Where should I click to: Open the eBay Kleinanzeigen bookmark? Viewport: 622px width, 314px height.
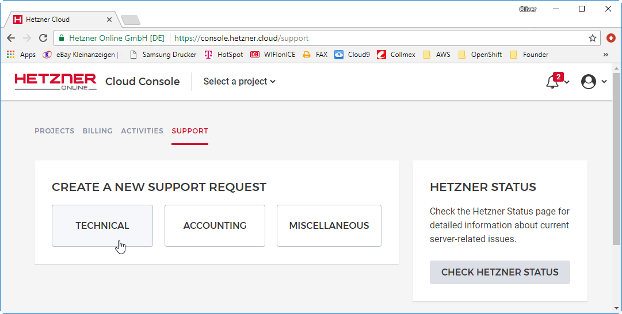coord(81,55)
